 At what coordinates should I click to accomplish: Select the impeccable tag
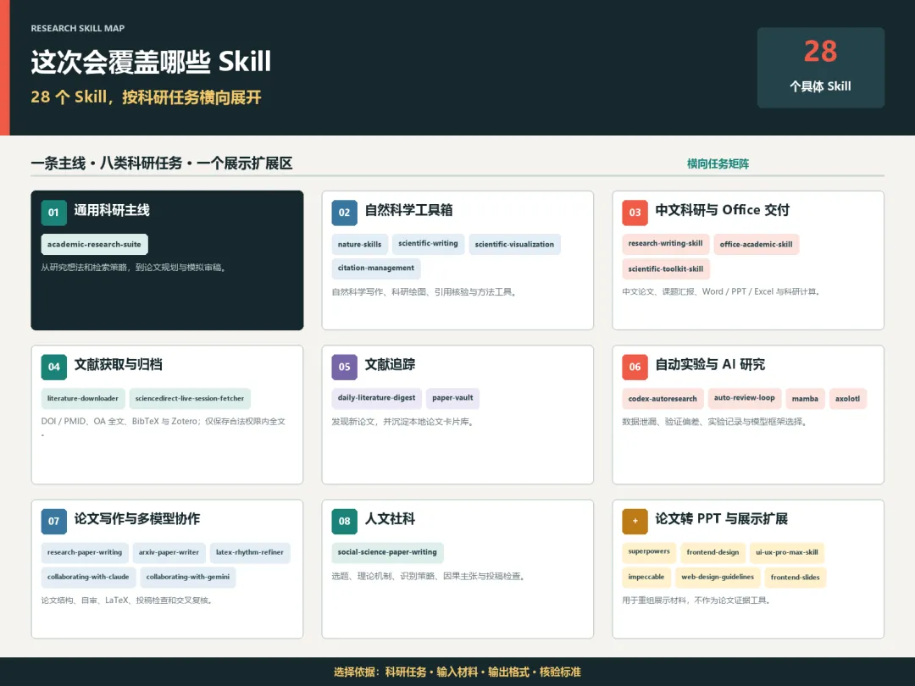pyautogui.click(x=646, y=577)
